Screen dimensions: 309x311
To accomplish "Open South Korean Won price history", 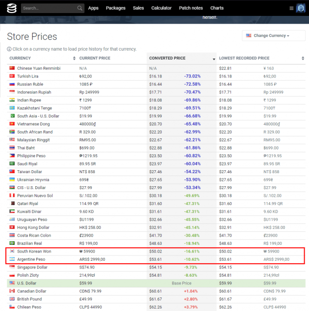I will coord(34,252).
